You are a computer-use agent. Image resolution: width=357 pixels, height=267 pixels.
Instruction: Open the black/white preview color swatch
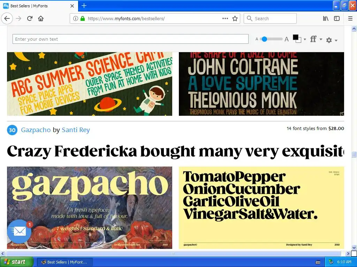pos(297,39)
